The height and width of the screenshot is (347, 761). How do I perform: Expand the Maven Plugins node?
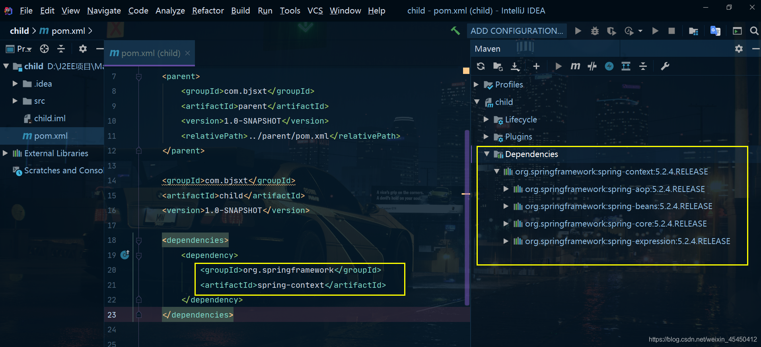(486, 136)
